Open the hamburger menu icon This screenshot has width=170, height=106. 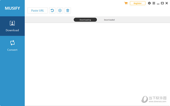[x=154, y=3]
